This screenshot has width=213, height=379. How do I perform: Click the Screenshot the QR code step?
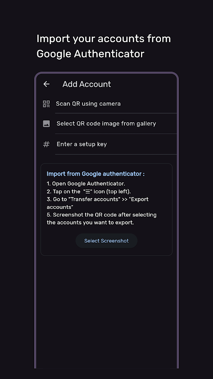click(101, 218)
